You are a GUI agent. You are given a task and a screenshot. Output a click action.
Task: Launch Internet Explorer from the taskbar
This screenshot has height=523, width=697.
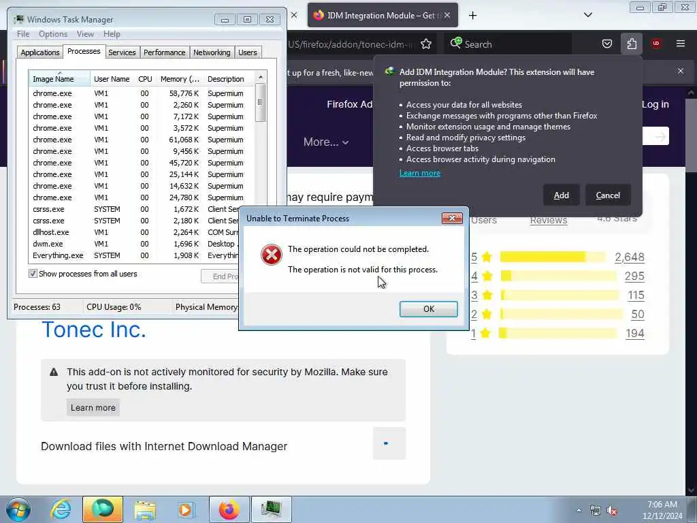61,509
